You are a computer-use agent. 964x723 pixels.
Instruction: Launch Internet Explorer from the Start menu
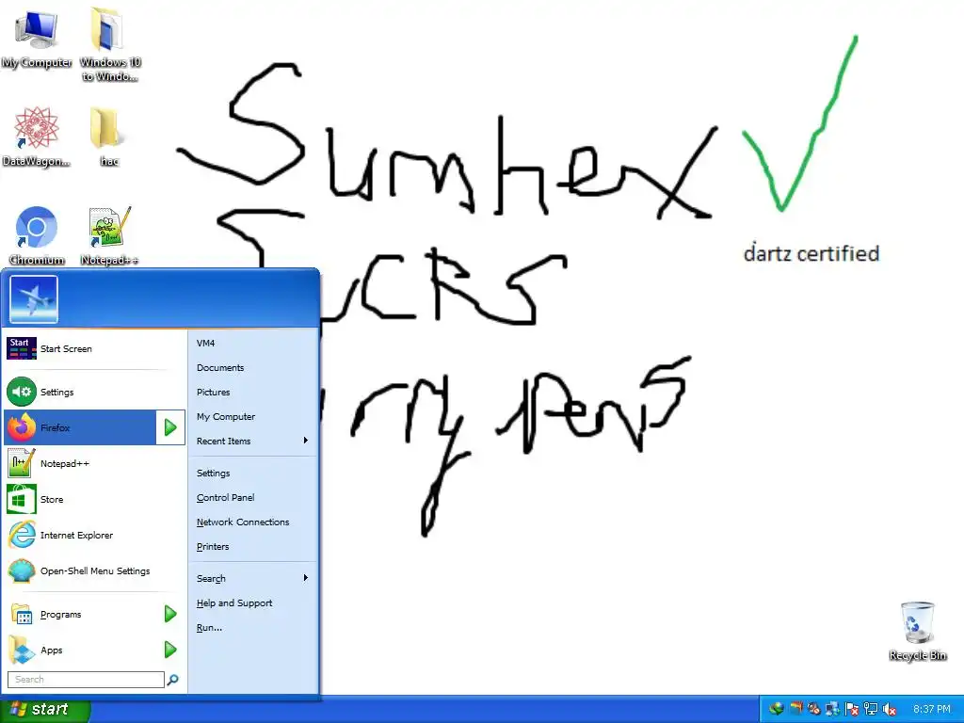[94, 535]
